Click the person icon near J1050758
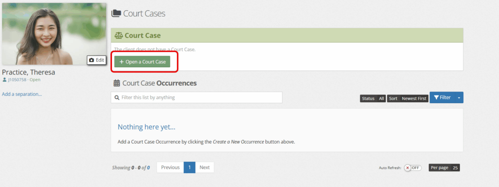 4,80
